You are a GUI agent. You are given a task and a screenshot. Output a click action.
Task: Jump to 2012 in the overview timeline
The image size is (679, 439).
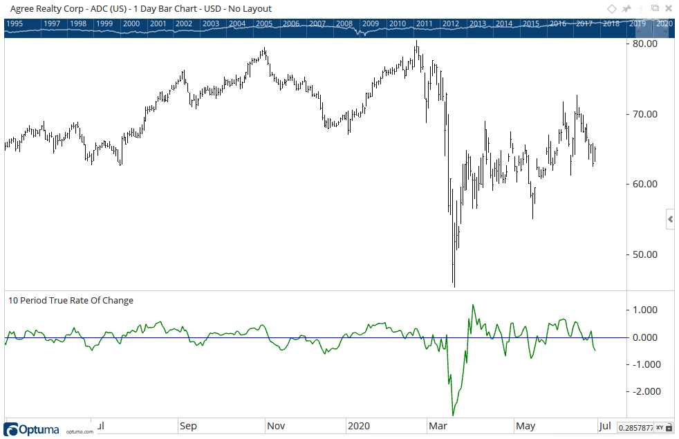pos(451,24)
